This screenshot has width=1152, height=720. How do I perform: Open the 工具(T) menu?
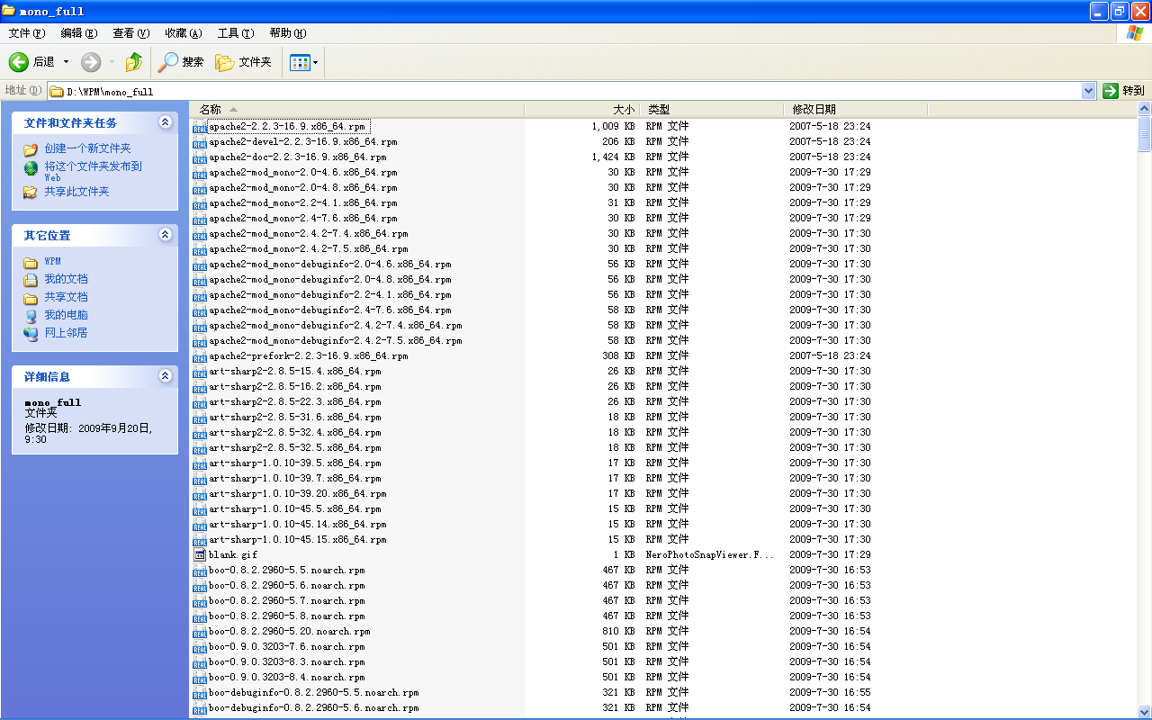coord(236,33)
